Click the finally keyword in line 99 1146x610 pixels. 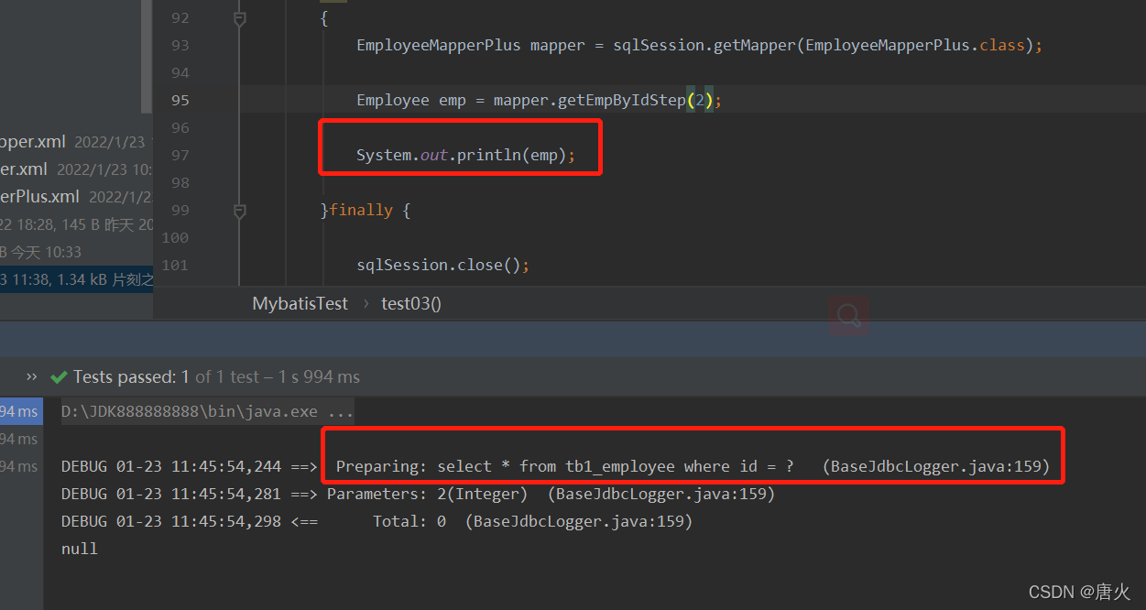tap(361, 211)
